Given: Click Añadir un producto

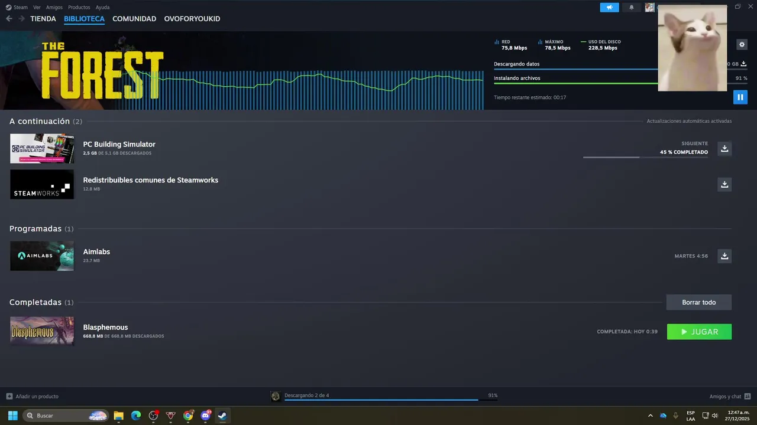Looking at the screenshot, I should (37, 396).
